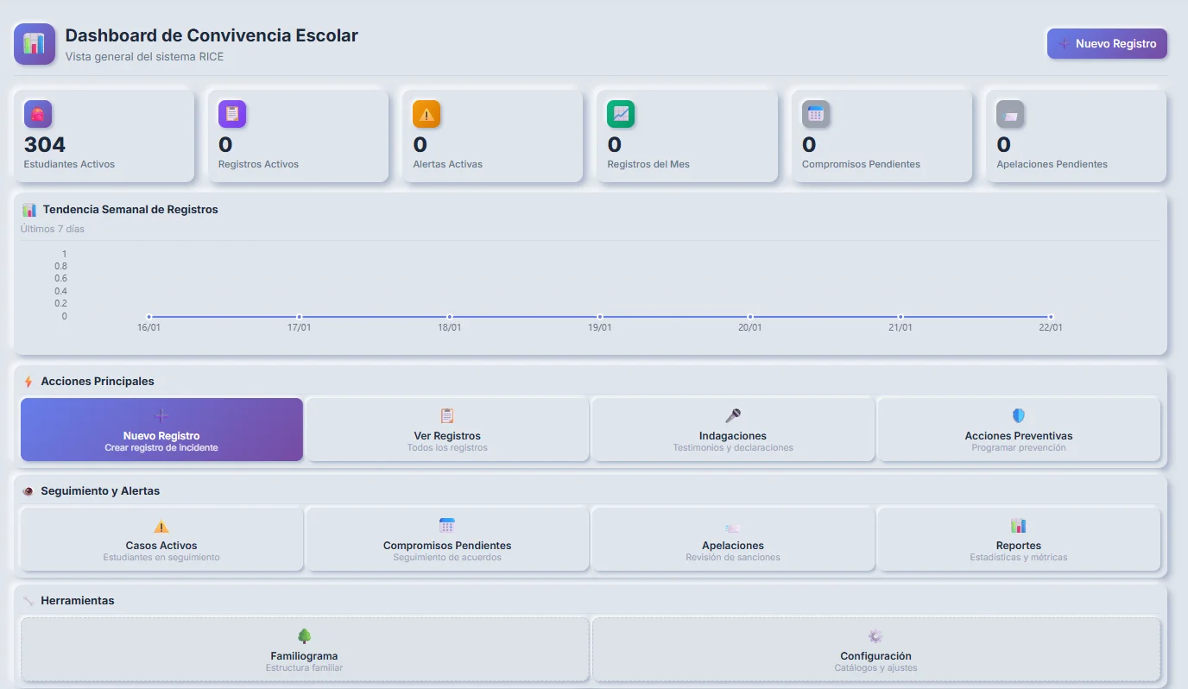The width and height of the screenshot is (1188, 689).
Task: Click the lightning icon beside Acciones Principales
Action: (28, 382)
